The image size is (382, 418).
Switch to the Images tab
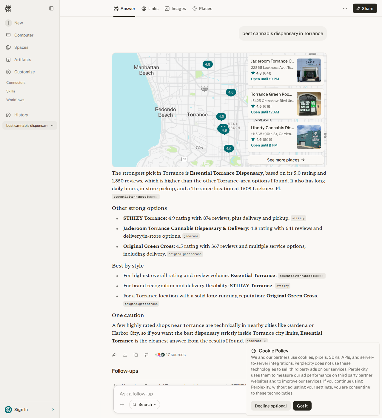[x=175, y=9]
